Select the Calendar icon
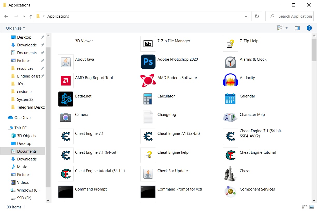Screen dimensions: 317x211 (230, 99)
